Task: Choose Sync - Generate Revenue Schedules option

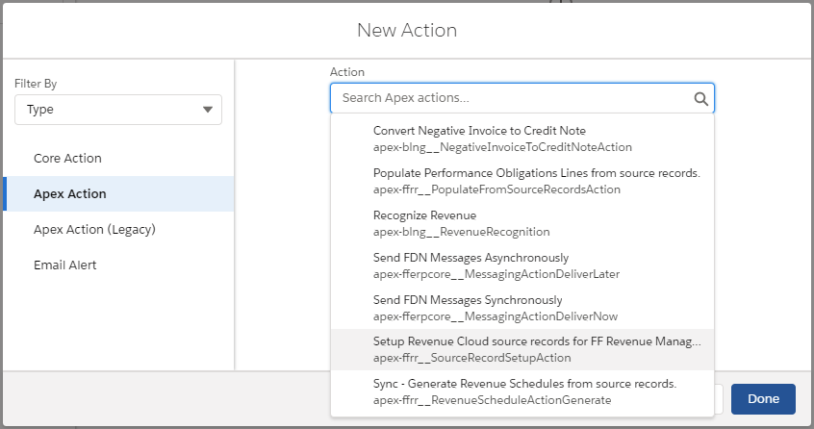Action: 522,391
